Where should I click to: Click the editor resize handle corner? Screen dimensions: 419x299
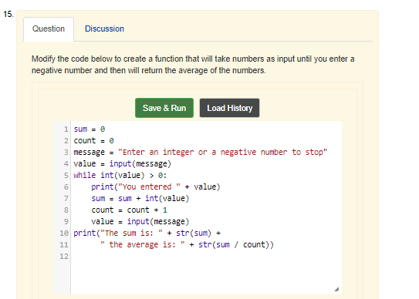pos(336,289)
